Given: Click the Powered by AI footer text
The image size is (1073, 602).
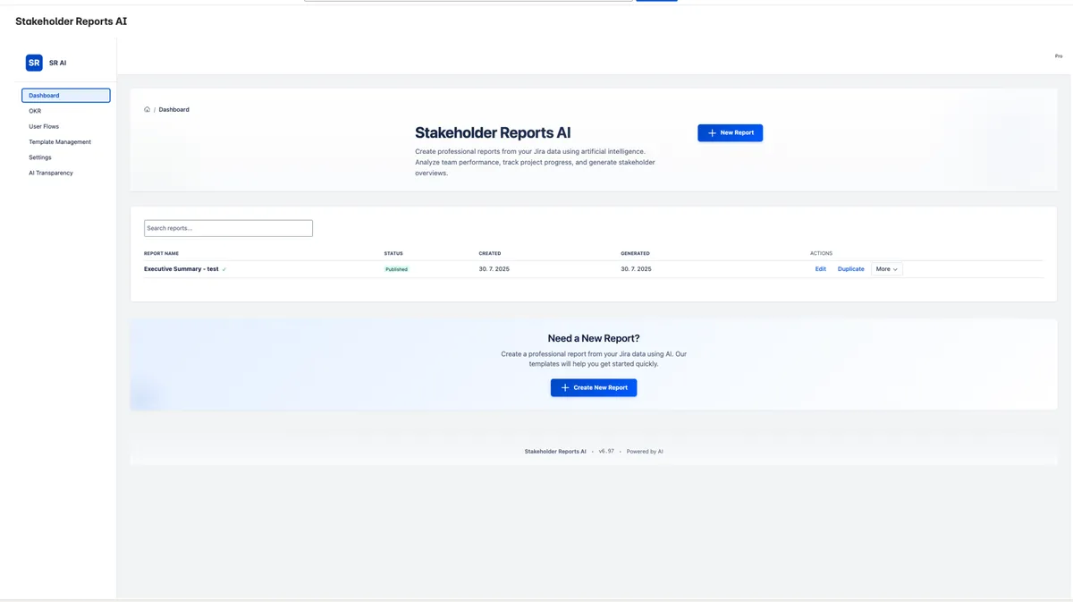Looking at the screenshot, I should (645, 452).
